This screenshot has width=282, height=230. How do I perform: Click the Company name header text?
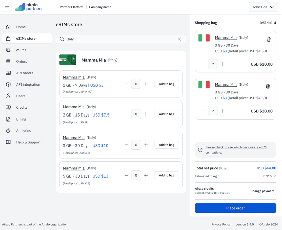pyautogui.click(x=100, y=7)
